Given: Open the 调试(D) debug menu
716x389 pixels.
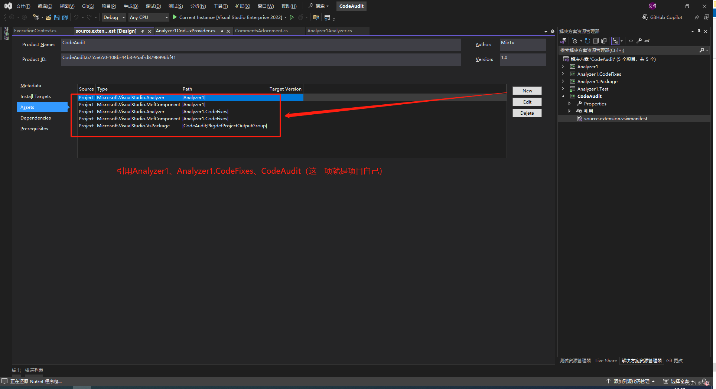Looking at the screenshot, I should click(153, 6).
